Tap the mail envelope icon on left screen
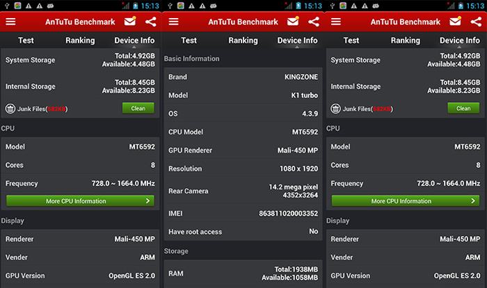 click(129, 21)
